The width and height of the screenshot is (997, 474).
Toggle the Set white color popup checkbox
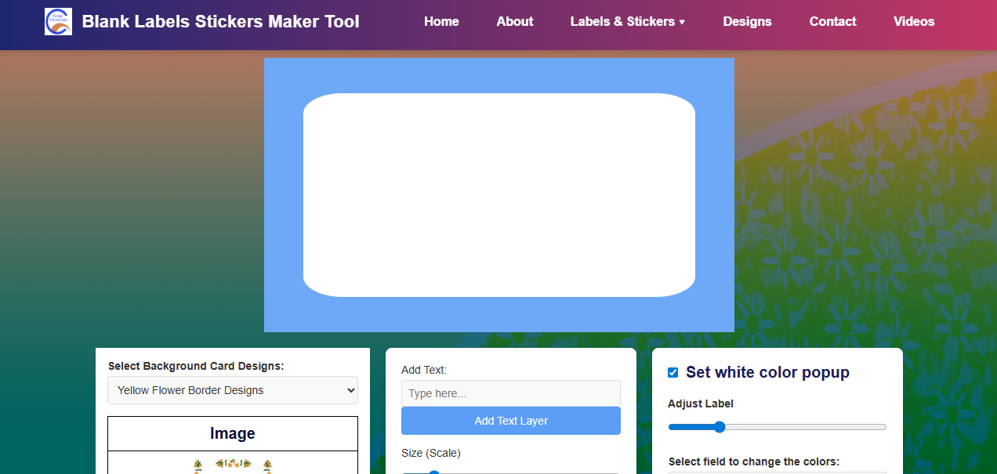pyautogui.click(x=673, y=372)
